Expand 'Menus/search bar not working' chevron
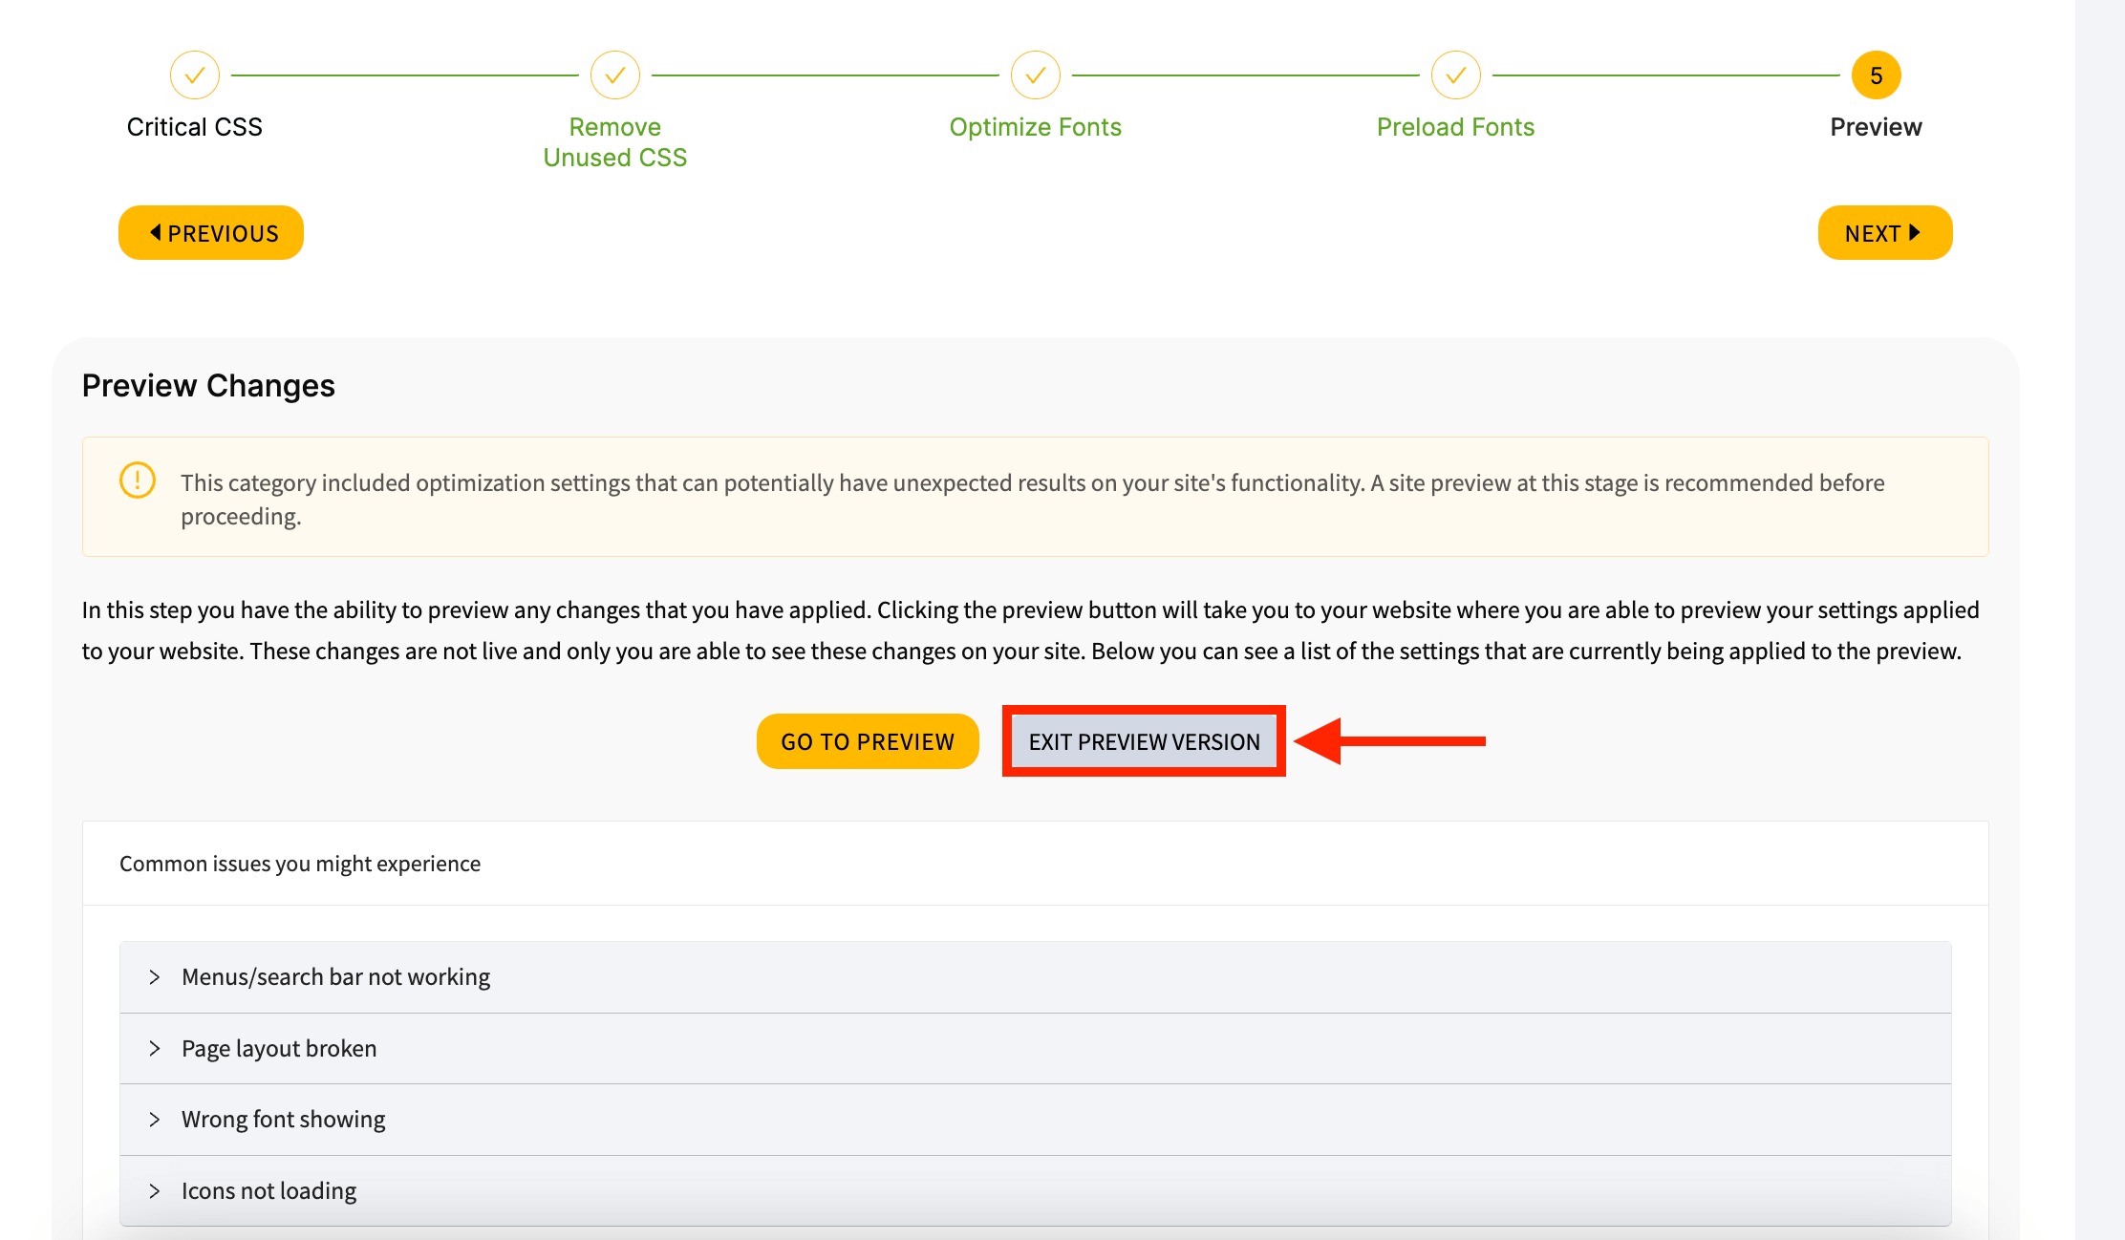The width and height of the screenshot is (2125, 1240). point(155,977)
